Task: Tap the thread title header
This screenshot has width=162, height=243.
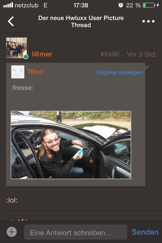Action: [x=81, y=21]
